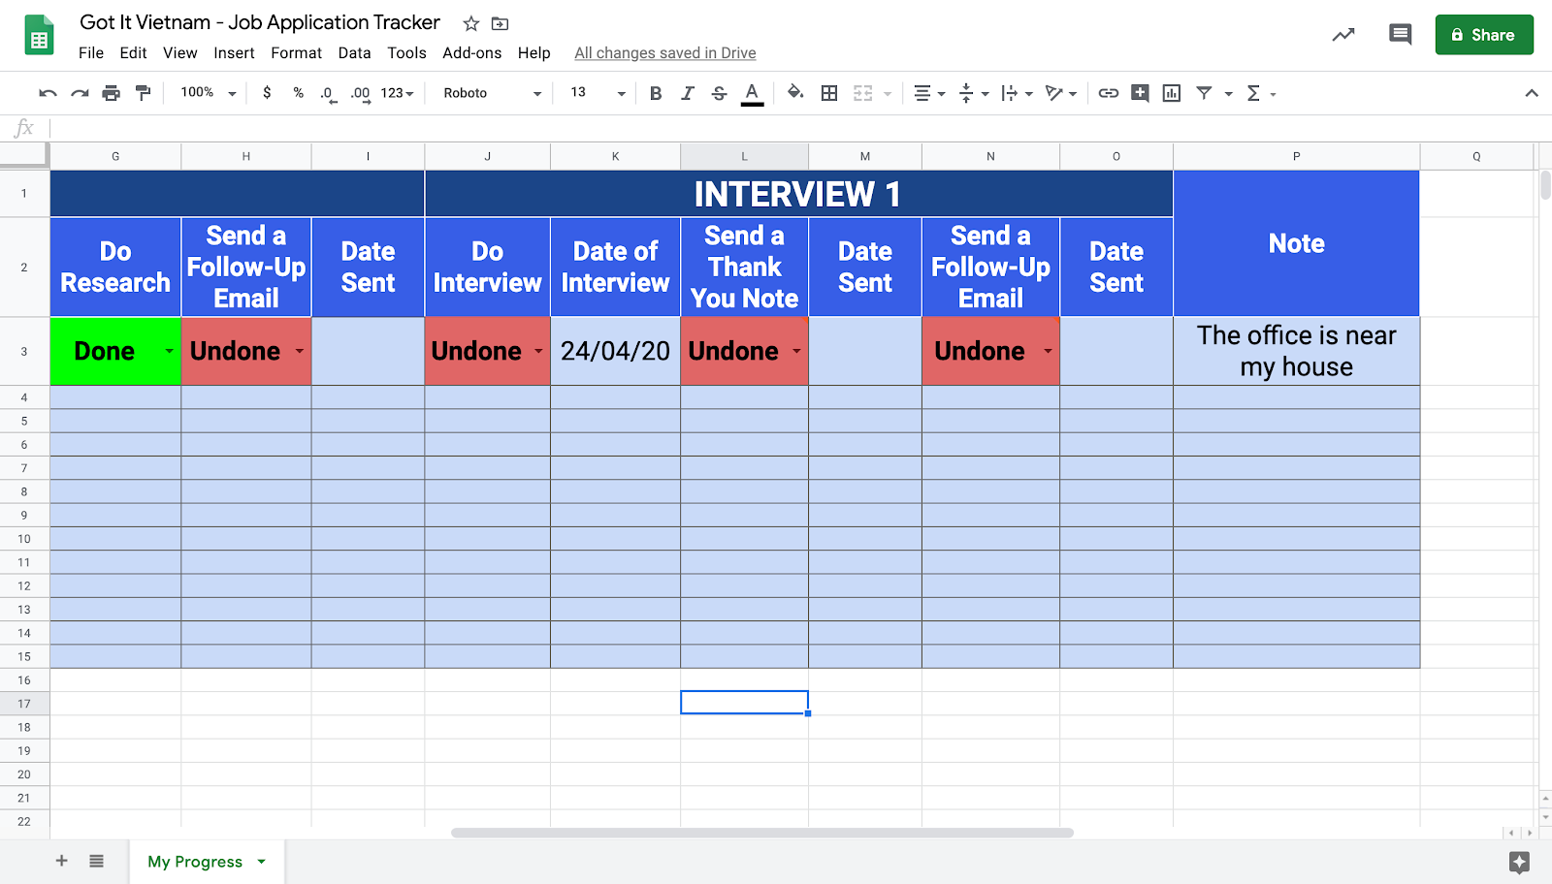Viewport: 1552px width, 884px height.
Task: Insert a chart from the toolbar
Action: [1172, 93]
